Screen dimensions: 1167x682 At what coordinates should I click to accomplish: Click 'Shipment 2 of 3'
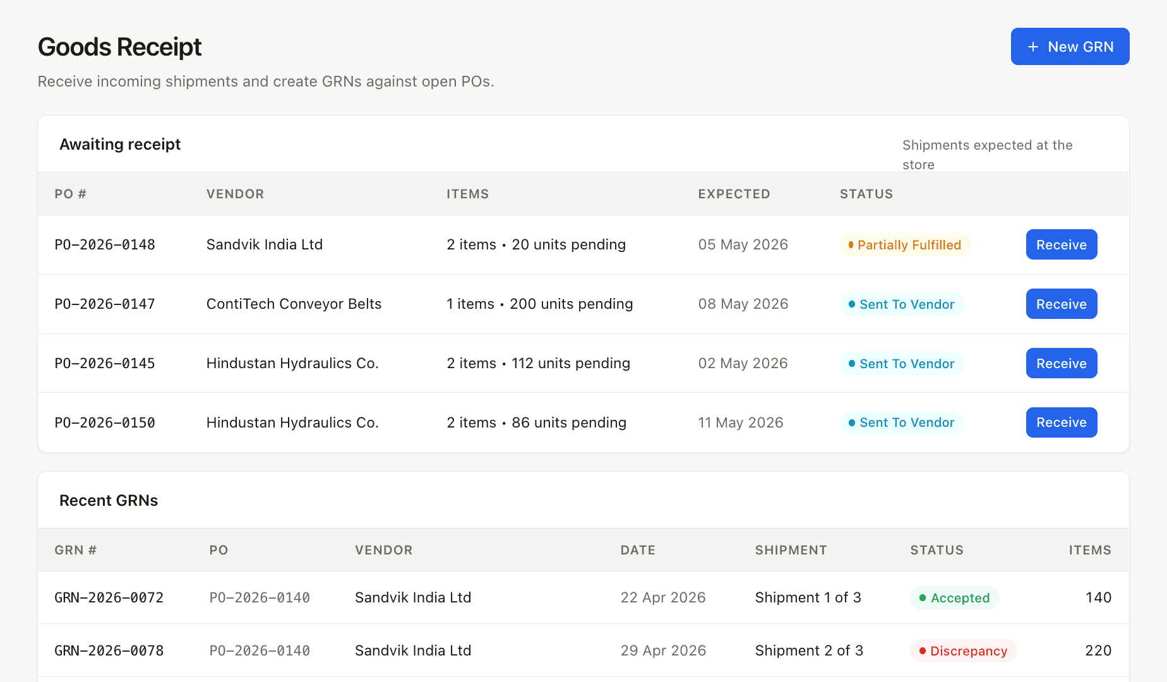click(x=809, y=650)
